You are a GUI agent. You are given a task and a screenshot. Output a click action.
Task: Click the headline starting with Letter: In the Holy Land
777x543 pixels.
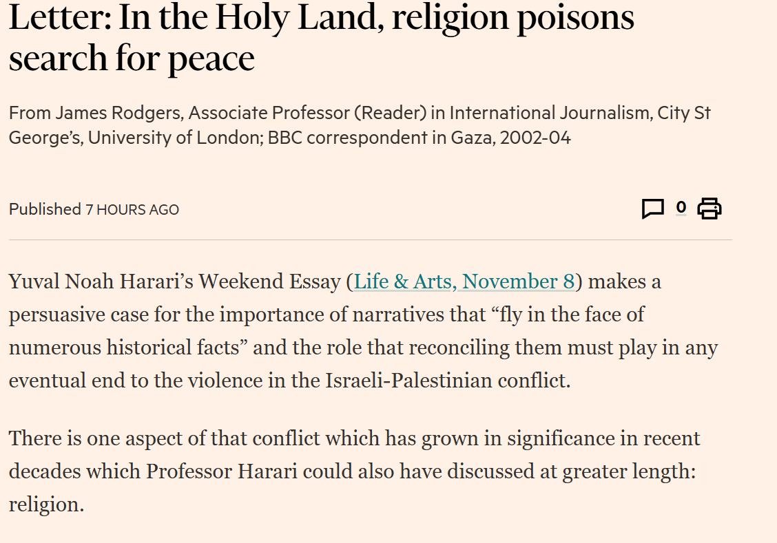tap(321, 19)
